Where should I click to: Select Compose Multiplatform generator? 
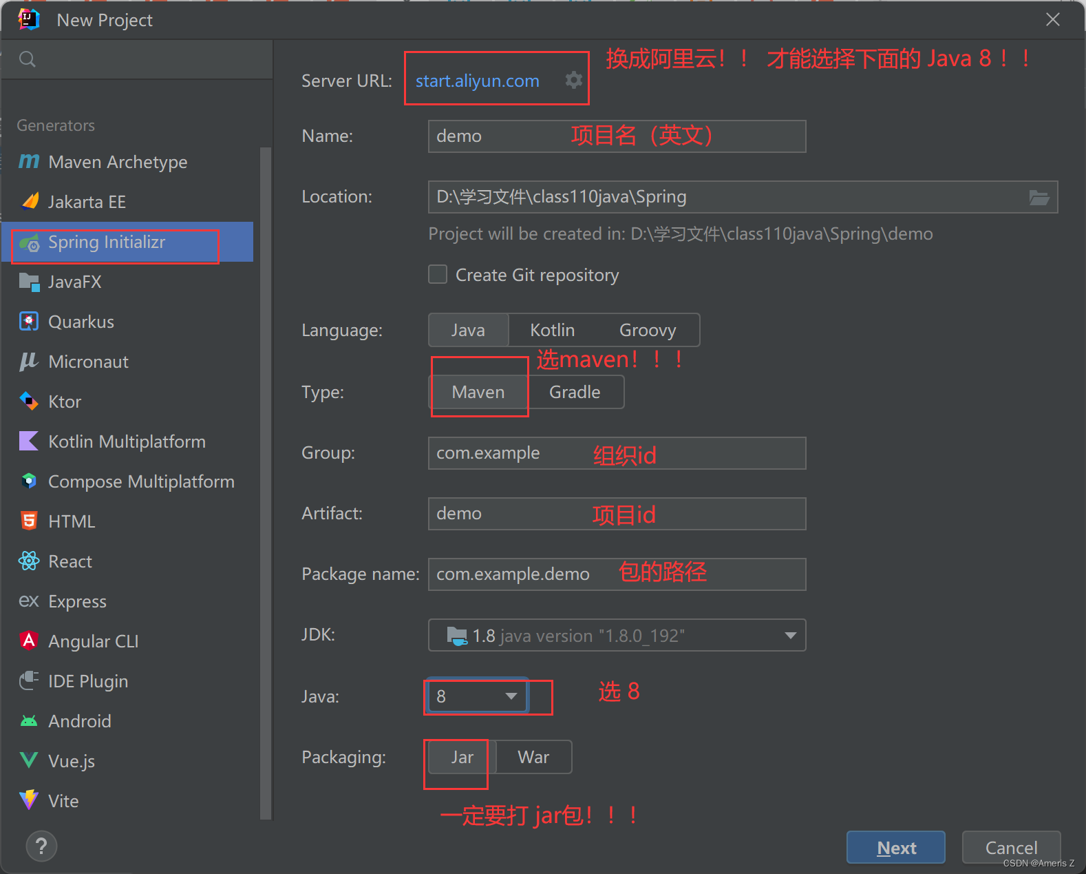click(x=127, y=481)
